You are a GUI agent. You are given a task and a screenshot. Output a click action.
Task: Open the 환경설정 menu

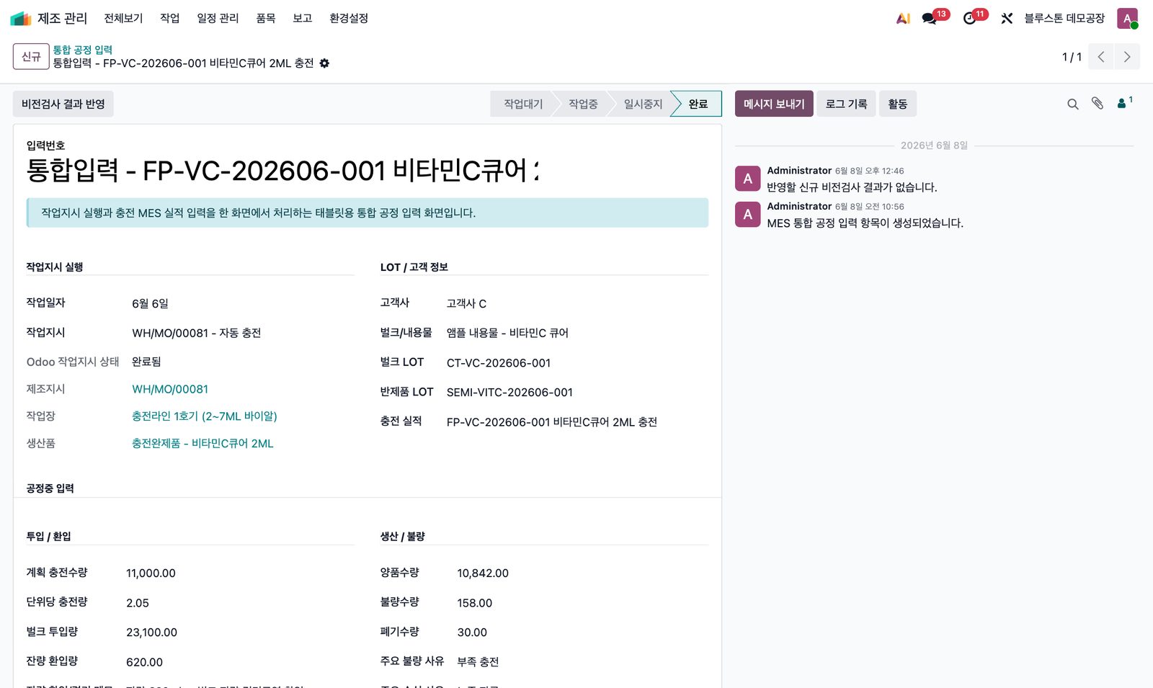349,18
